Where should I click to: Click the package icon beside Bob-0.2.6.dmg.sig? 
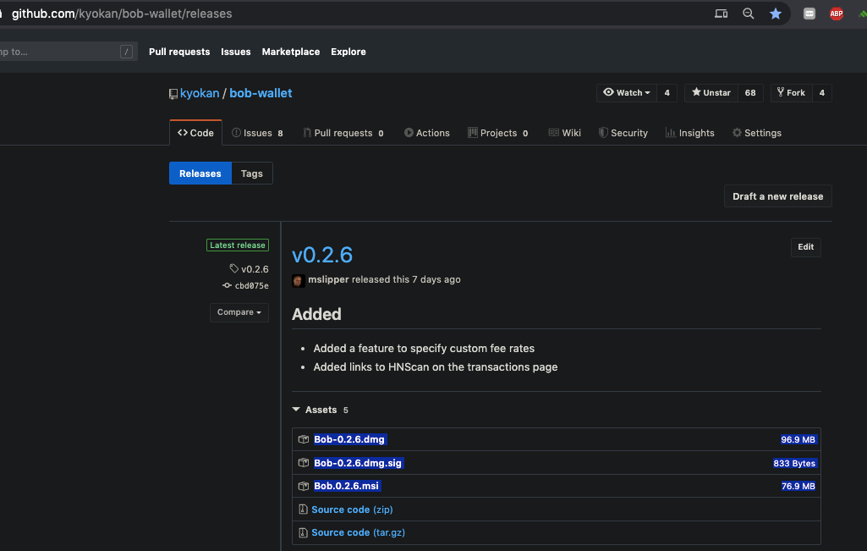(x=303, y=462)
